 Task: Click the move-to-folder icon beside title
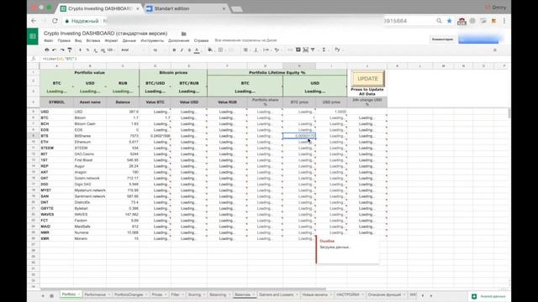point(183,34)
